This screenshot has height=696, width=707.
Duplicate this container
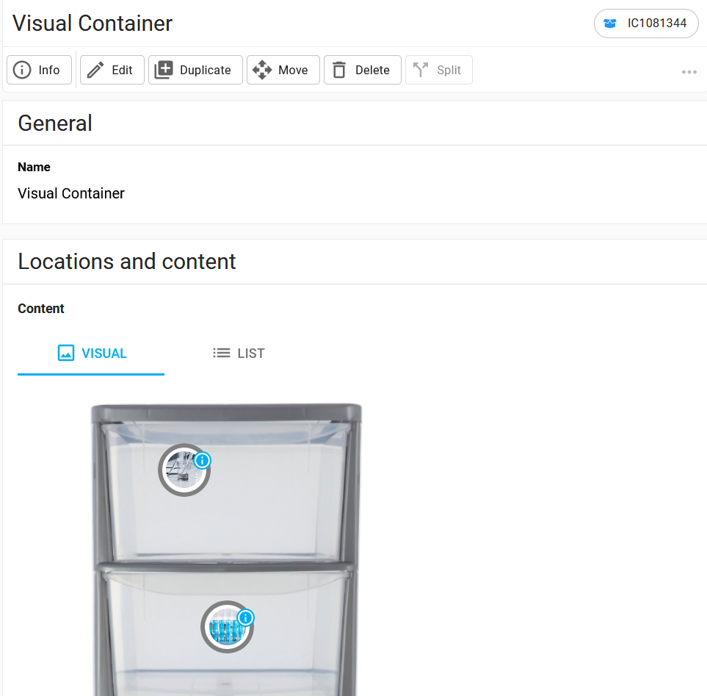[196, 70]
